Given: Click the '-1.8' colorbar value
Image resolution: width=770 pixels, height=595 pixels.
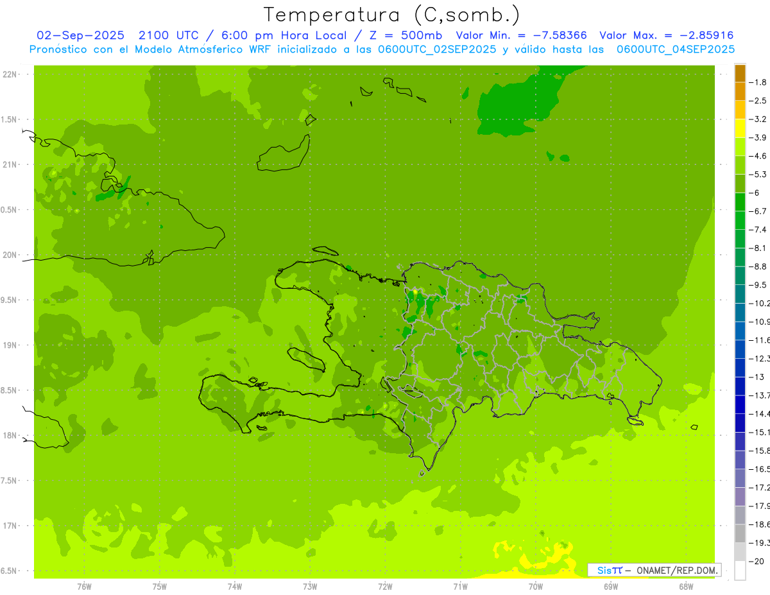Looking at the screenshot, I should click(758, 82).
